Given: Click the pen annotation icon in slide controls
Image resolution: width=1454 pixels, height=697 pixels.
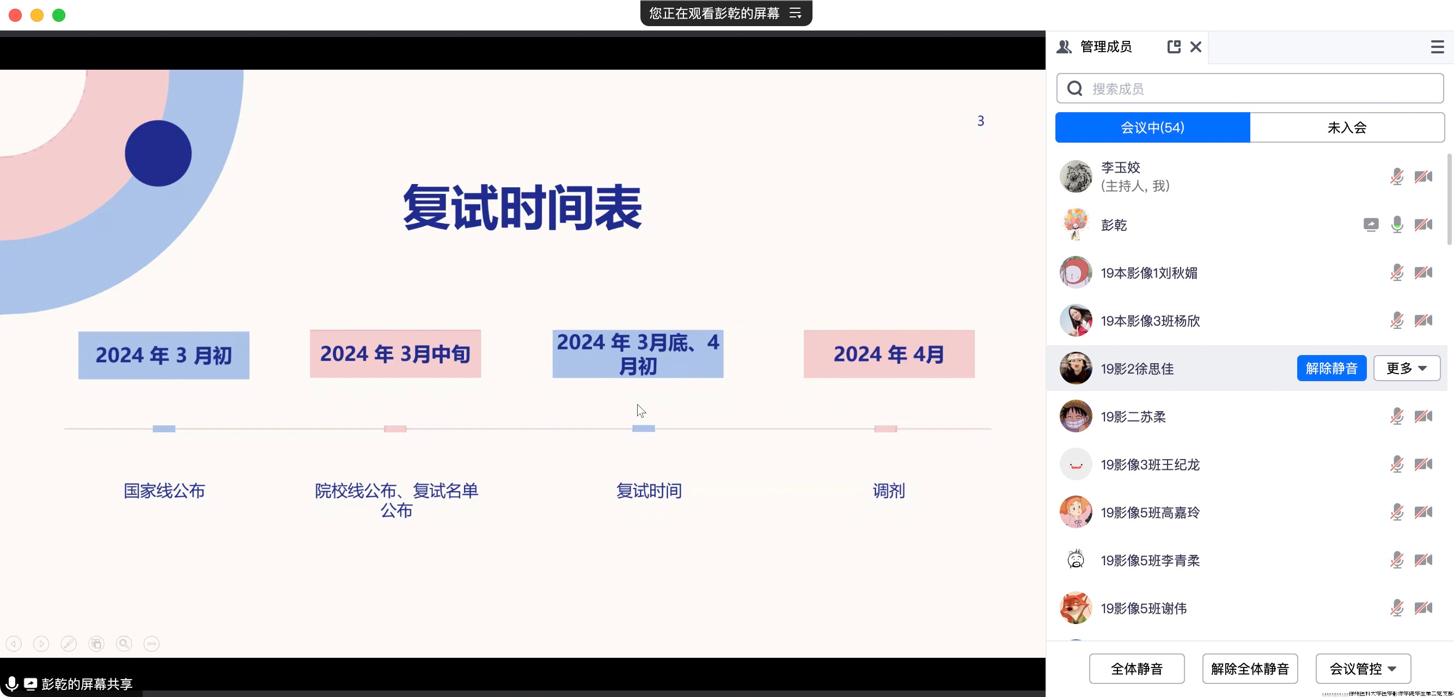Looking at the screenshot, I should click(x=69, y=644).
